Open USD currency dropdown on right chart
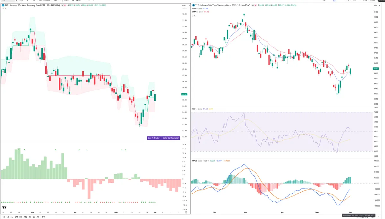The image size is (385, 219). 376,5
